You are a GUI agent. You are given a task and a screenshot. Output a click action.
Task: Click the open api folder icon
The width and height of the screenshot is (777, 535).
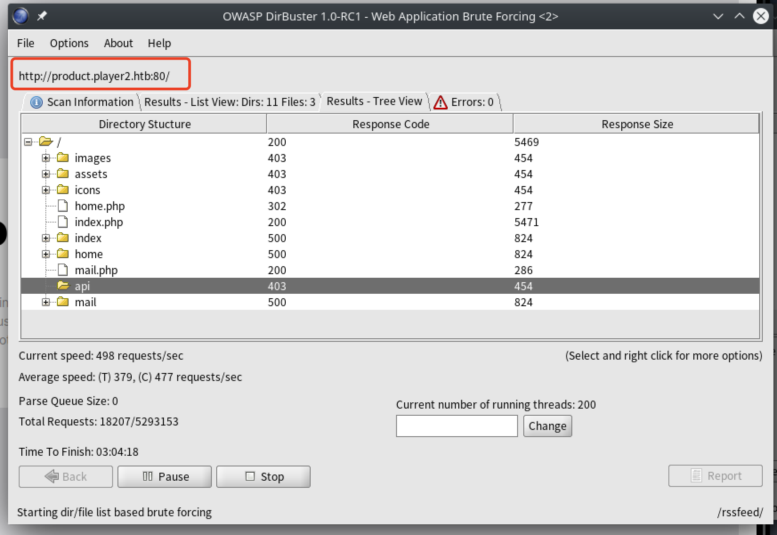64,285
